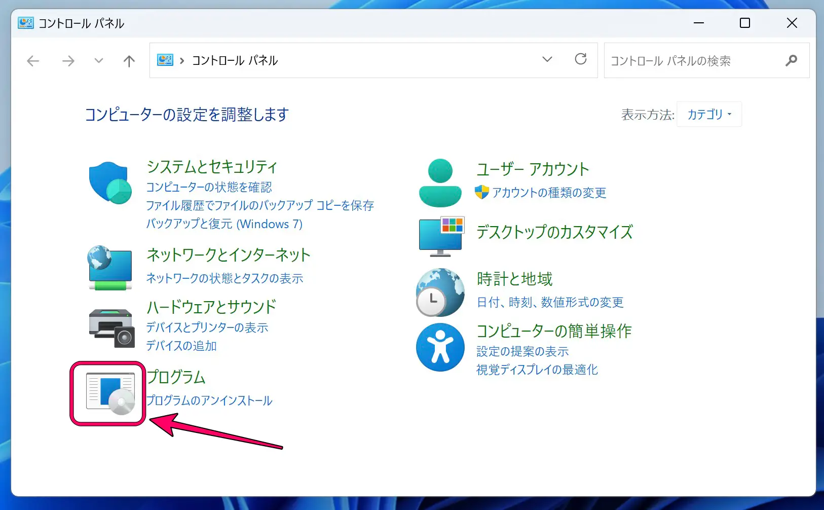824x510 pixels.
Task: Open バックアップと復元 (Windows 7) link
Action: click(224, 224)
